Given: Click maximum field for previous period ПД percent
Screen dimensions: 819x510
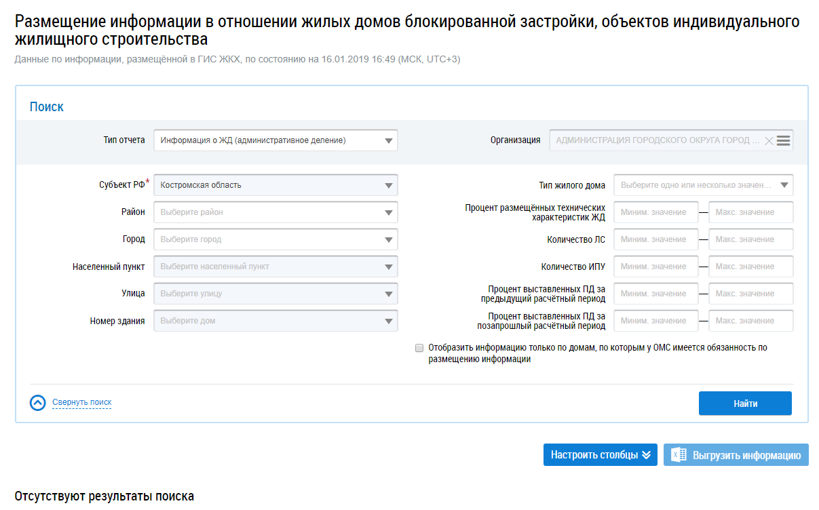Looking at the screenshot, I should pyautogui.click(x=750, y=294).
